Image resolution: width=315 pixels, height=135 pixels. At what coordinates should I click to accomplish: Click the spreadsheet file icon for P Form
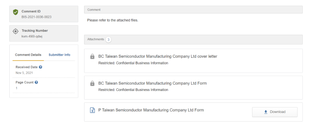click(92, 110)
